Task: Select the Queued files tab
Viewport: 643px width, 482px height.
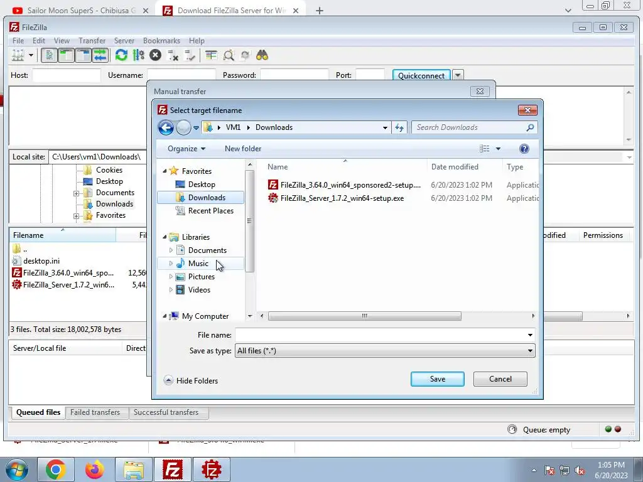Action: pyautogui.click(x=38, y=412)
